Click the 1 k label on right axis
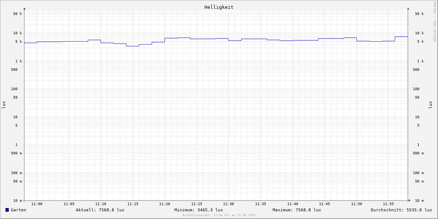 (420, 61)
